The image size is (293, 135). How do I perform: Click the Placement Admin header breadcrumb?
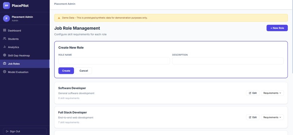[65, 4]
